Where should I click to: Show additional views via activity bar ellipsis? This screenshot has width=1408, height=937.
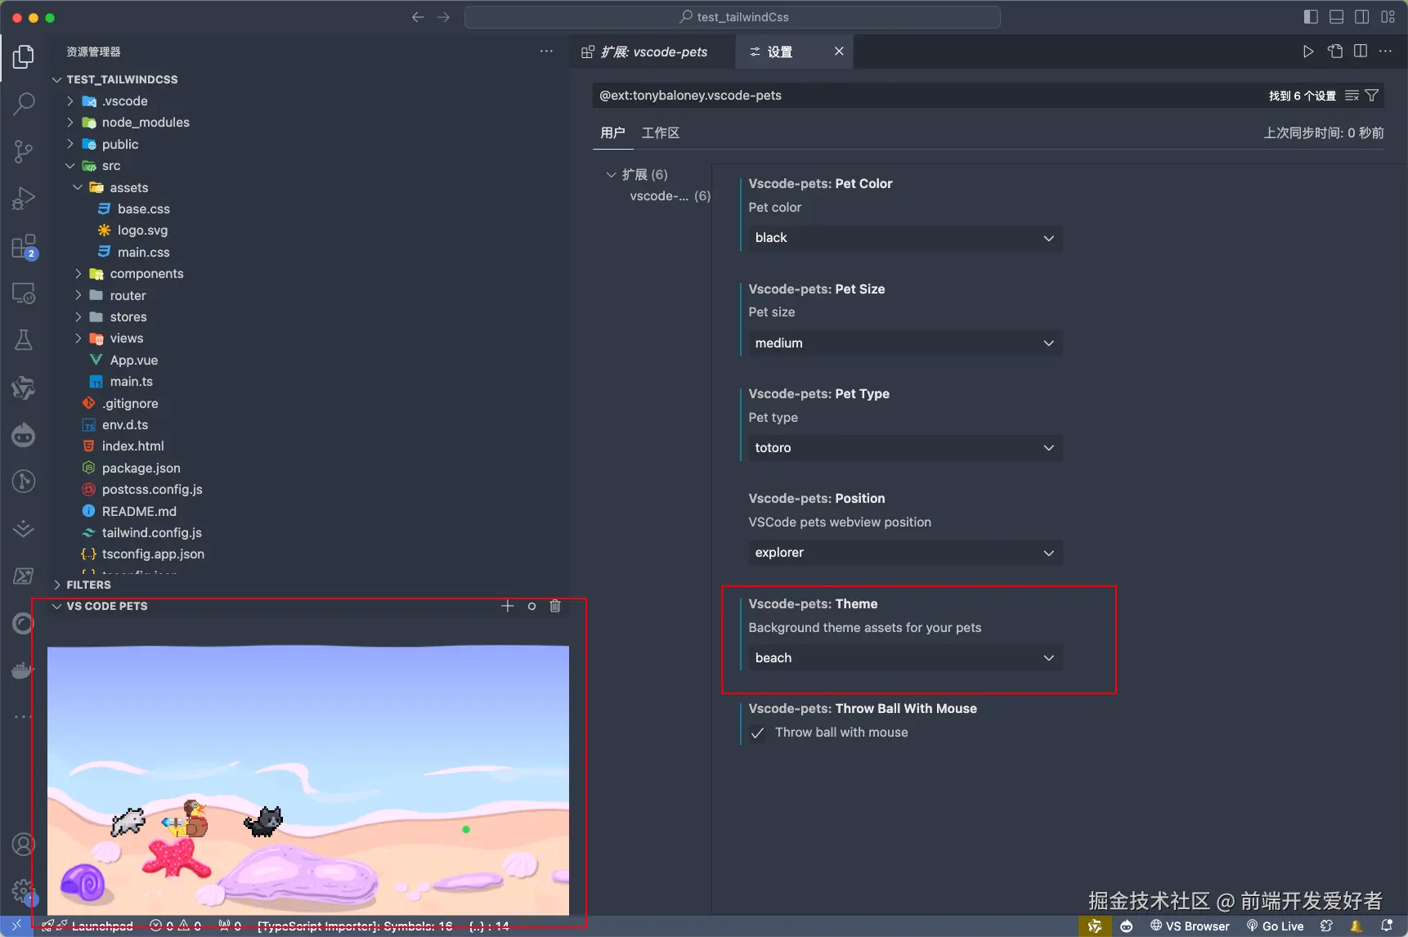pos(24,716)
